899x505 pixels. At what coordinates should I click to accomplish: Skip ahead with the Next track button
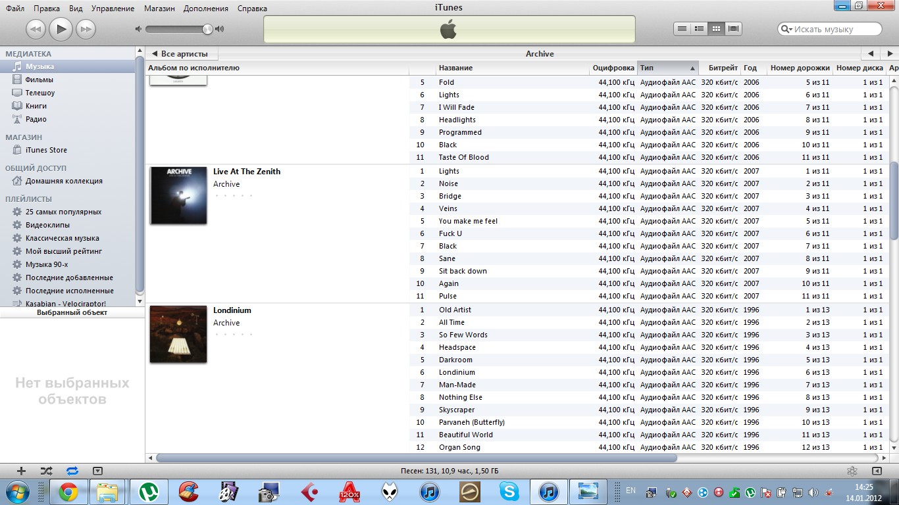(86, 29)
